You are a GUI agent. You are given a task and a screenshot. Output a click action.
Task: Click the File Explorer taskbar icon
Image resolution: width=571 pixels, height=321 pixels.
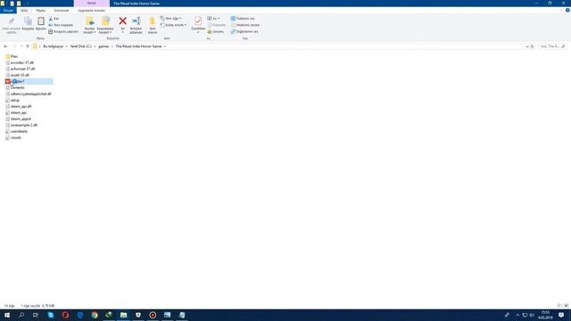click(x=123, y=315)
